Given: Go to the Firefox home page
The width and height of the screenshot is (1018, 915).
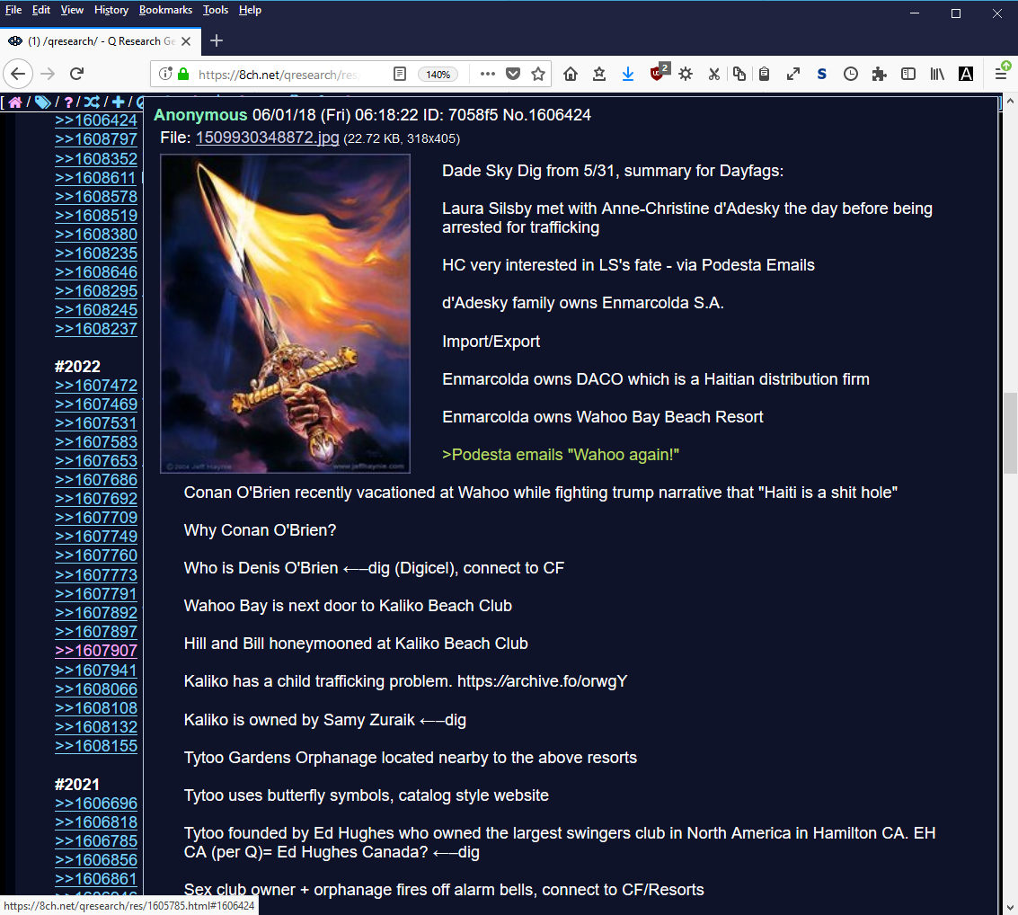Looking at the screenshot, I should point(571,74).
